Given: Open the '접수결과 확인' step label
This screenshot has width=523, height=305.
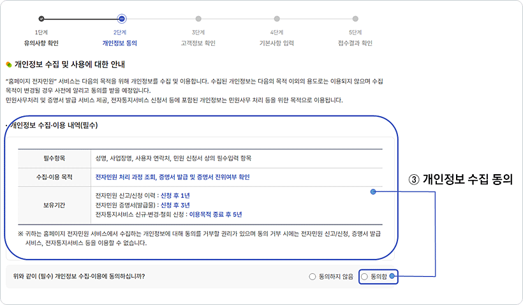Looking at the screenshot, I should tap(355, 43).
